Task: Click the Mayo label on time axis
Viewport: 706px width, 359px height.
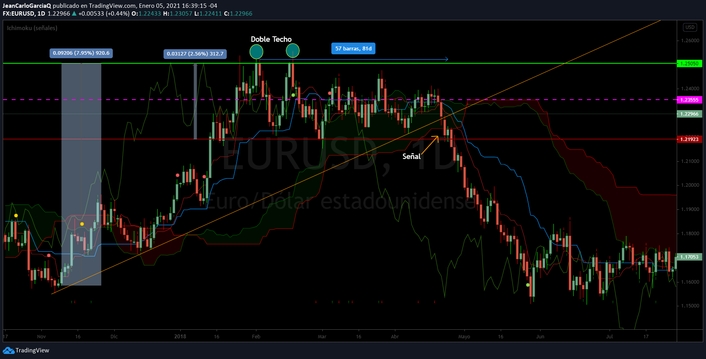Action: [464, 336]
